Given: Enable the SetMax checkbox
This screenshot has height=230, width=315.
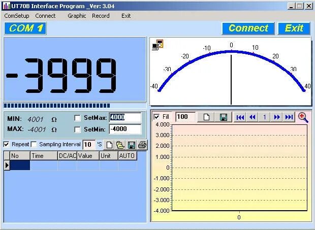Looking at the screenshot, I should click(78, 118).
